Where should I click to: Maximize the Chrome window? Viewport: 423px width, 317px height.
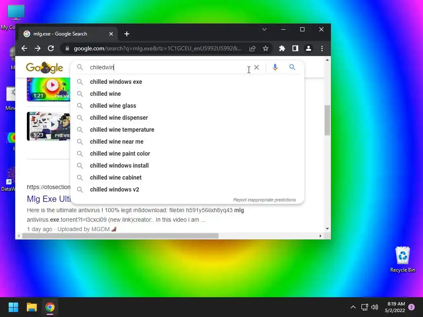(302, 29)
